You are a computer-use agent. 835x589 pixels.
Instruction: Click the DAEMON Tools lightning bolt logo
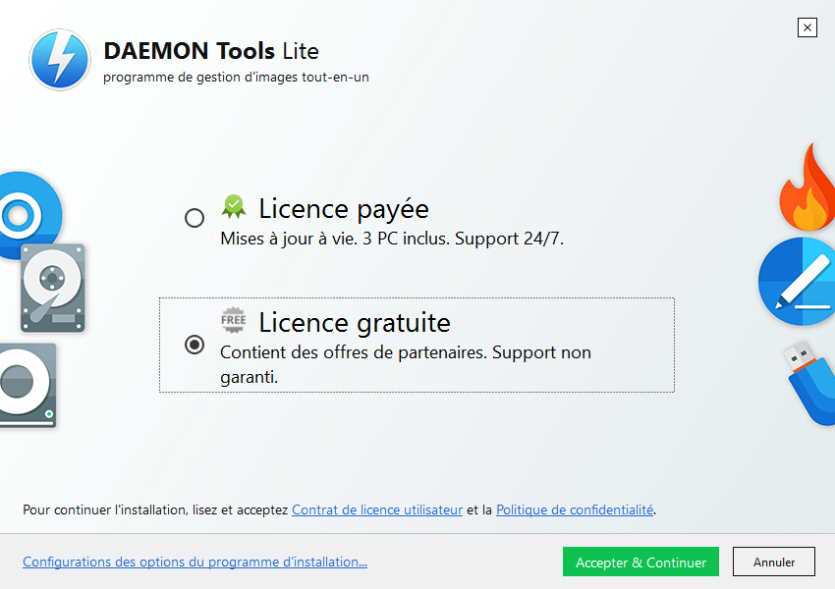coord(60,60)
